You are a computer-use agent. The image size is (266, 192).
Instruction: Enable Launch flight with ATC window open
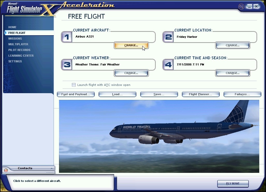click(74, 85)
